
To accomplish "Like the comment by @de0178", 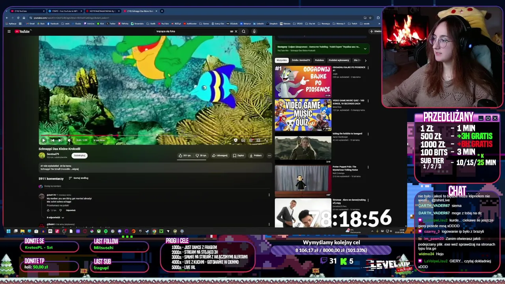I will (x=48, y=210).
